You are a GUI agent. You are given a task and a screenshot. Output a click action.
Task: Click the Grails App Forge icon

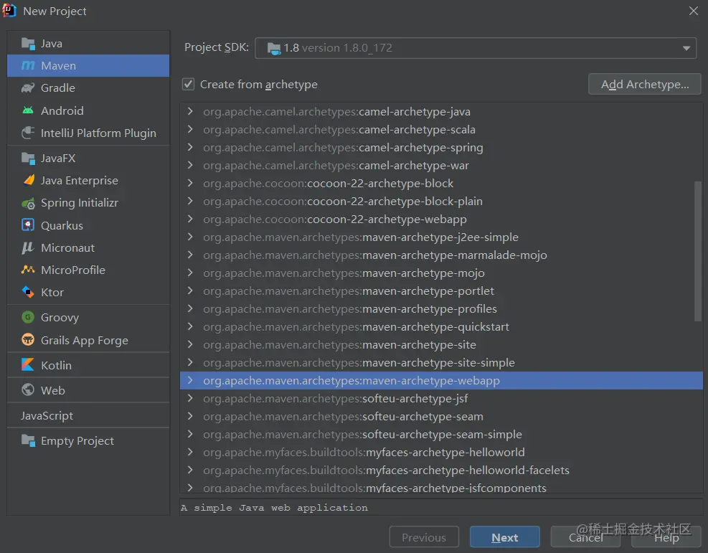(28, 340)
